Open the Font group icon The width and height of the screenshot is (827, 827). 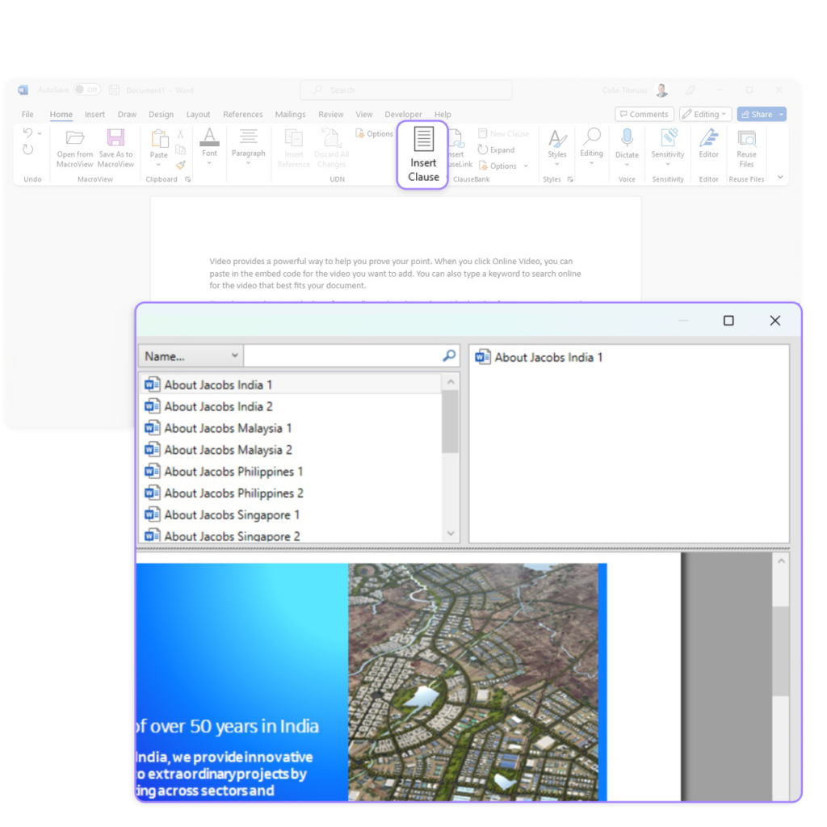pyautogui.click(x=209, y=137)
